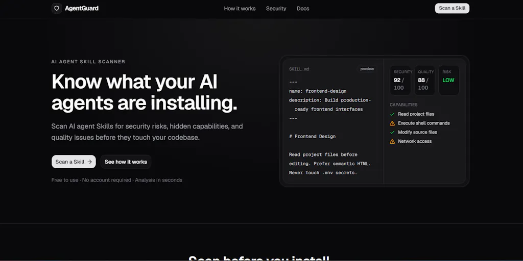Click the AgentGuard shield logo icon
Image resolution: width=523 pixels, height=261 pixels.
point(57,8)
